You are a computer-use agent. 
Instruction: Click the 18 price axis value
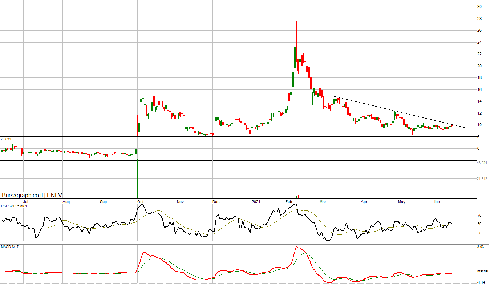(479, 78)
